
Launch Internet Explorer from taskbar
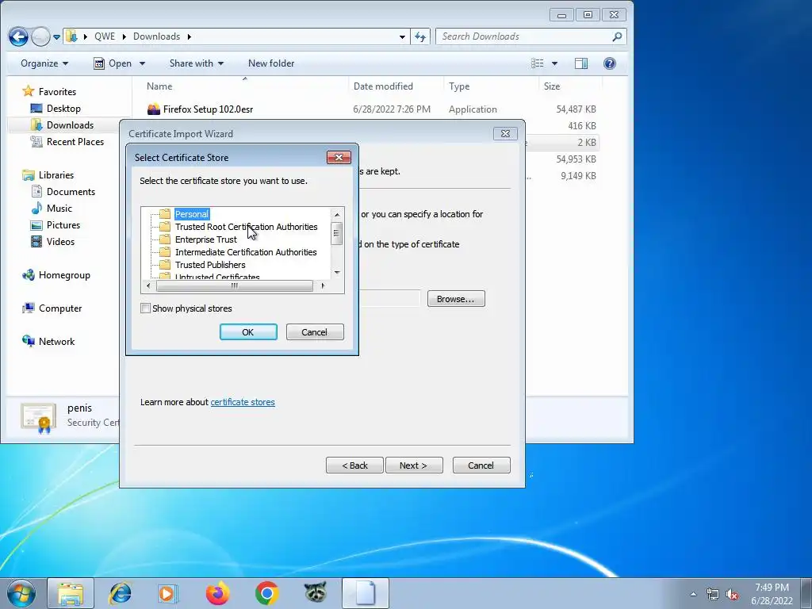(121, 593)
